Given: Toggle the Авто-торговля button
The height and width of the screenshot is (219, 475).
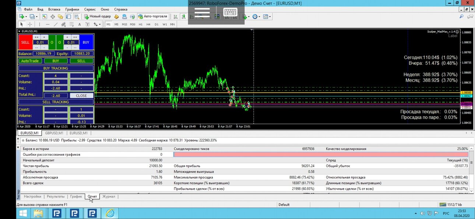Looking at the screenshot, I should point(153,17).
